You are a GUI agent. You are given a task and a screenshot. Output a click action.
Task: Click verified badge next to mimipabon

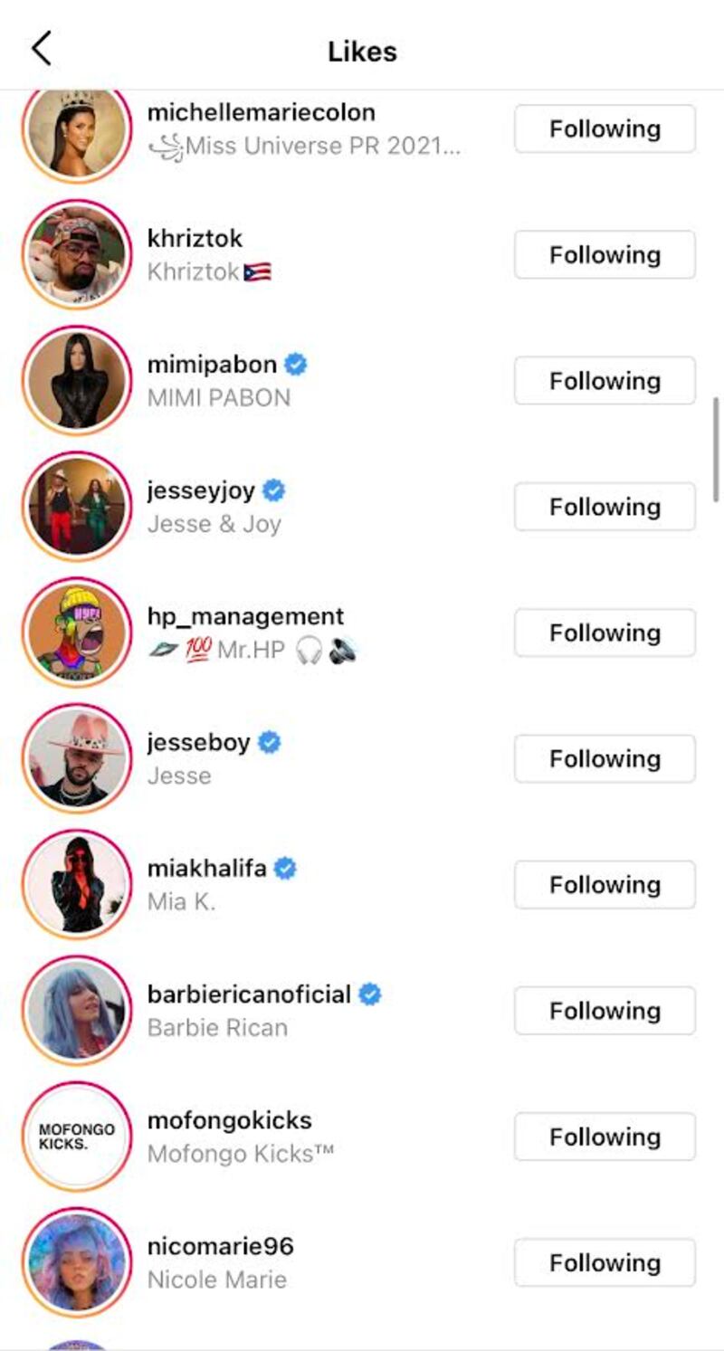point(296,365)
